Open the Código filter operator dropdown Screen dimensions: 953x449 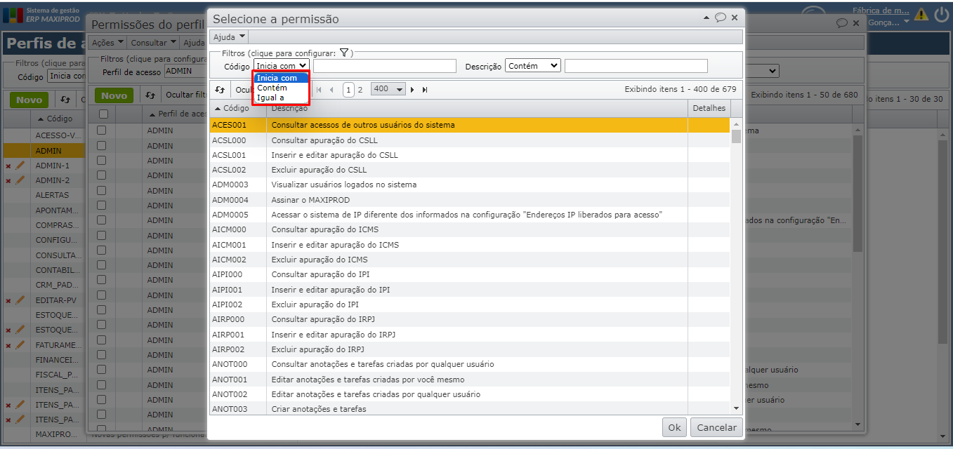point(282,65)
